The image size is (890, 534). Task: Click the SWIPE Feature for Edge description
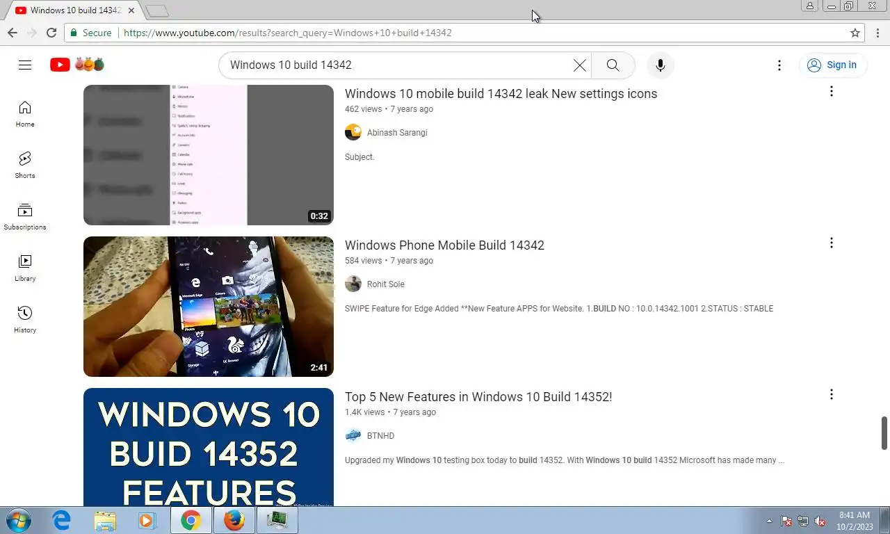(559, 309)
